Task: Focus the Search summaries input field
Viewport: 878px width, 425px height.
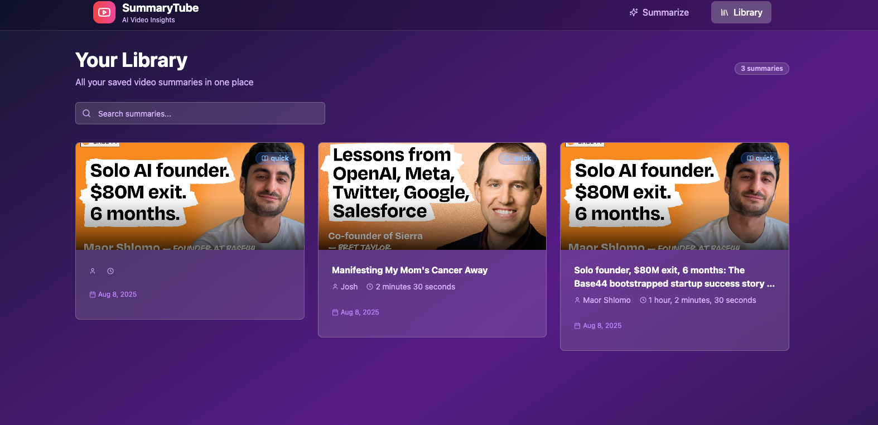Action: pyautogui.click(x=200, y=113)
